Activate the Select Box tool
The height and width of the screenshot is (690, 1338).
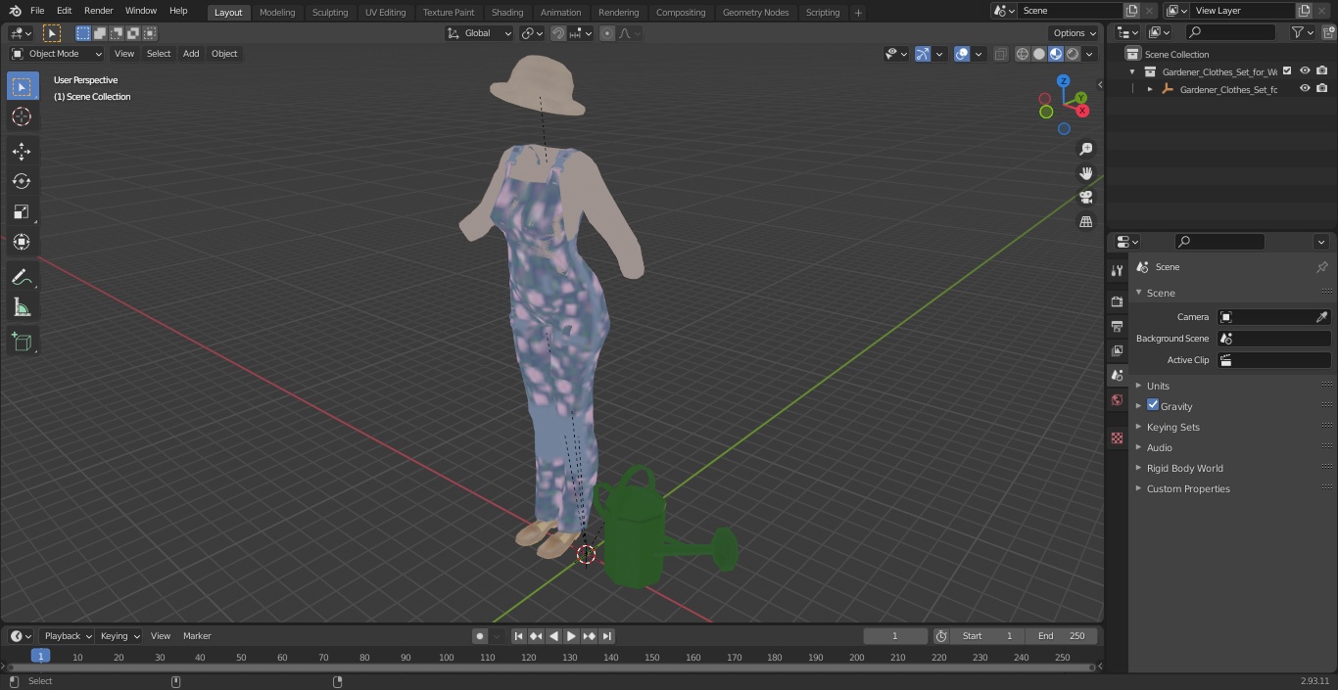22,86
